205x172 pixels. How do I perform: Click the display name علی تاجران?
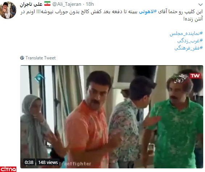[31, 4]
